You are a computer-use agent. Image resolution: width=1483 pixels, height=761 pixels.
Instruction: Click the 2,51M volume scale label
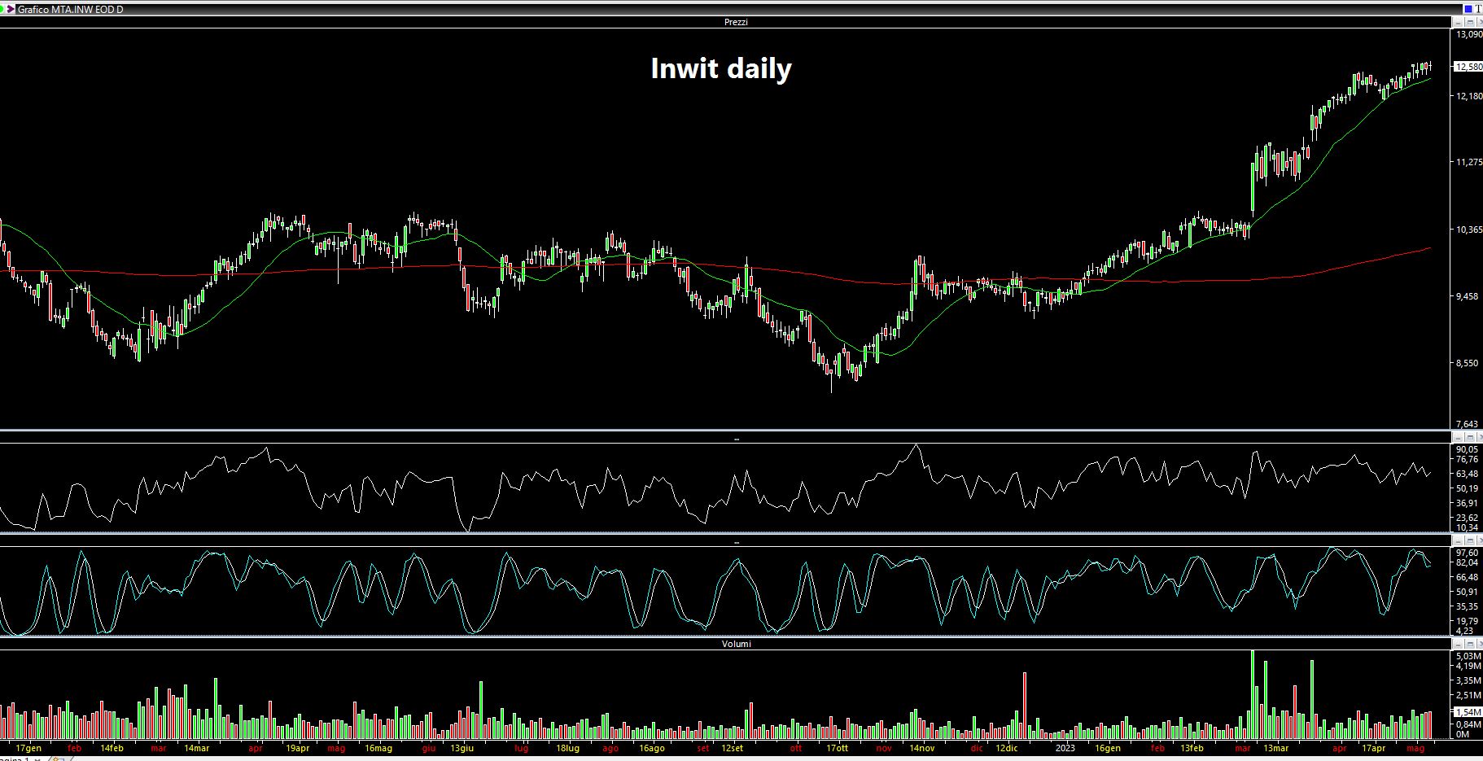1468,695
